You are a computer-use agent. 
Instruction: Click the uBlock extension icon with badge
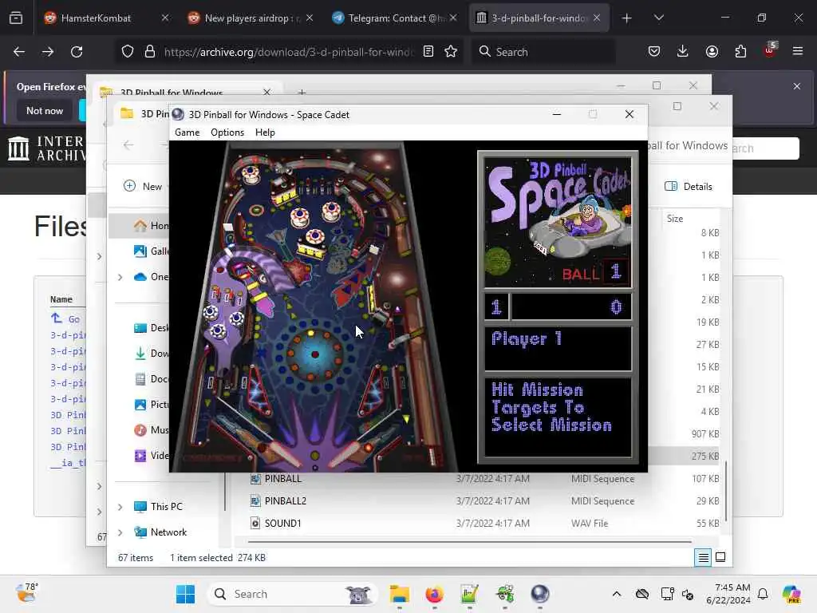pos(770,50)
